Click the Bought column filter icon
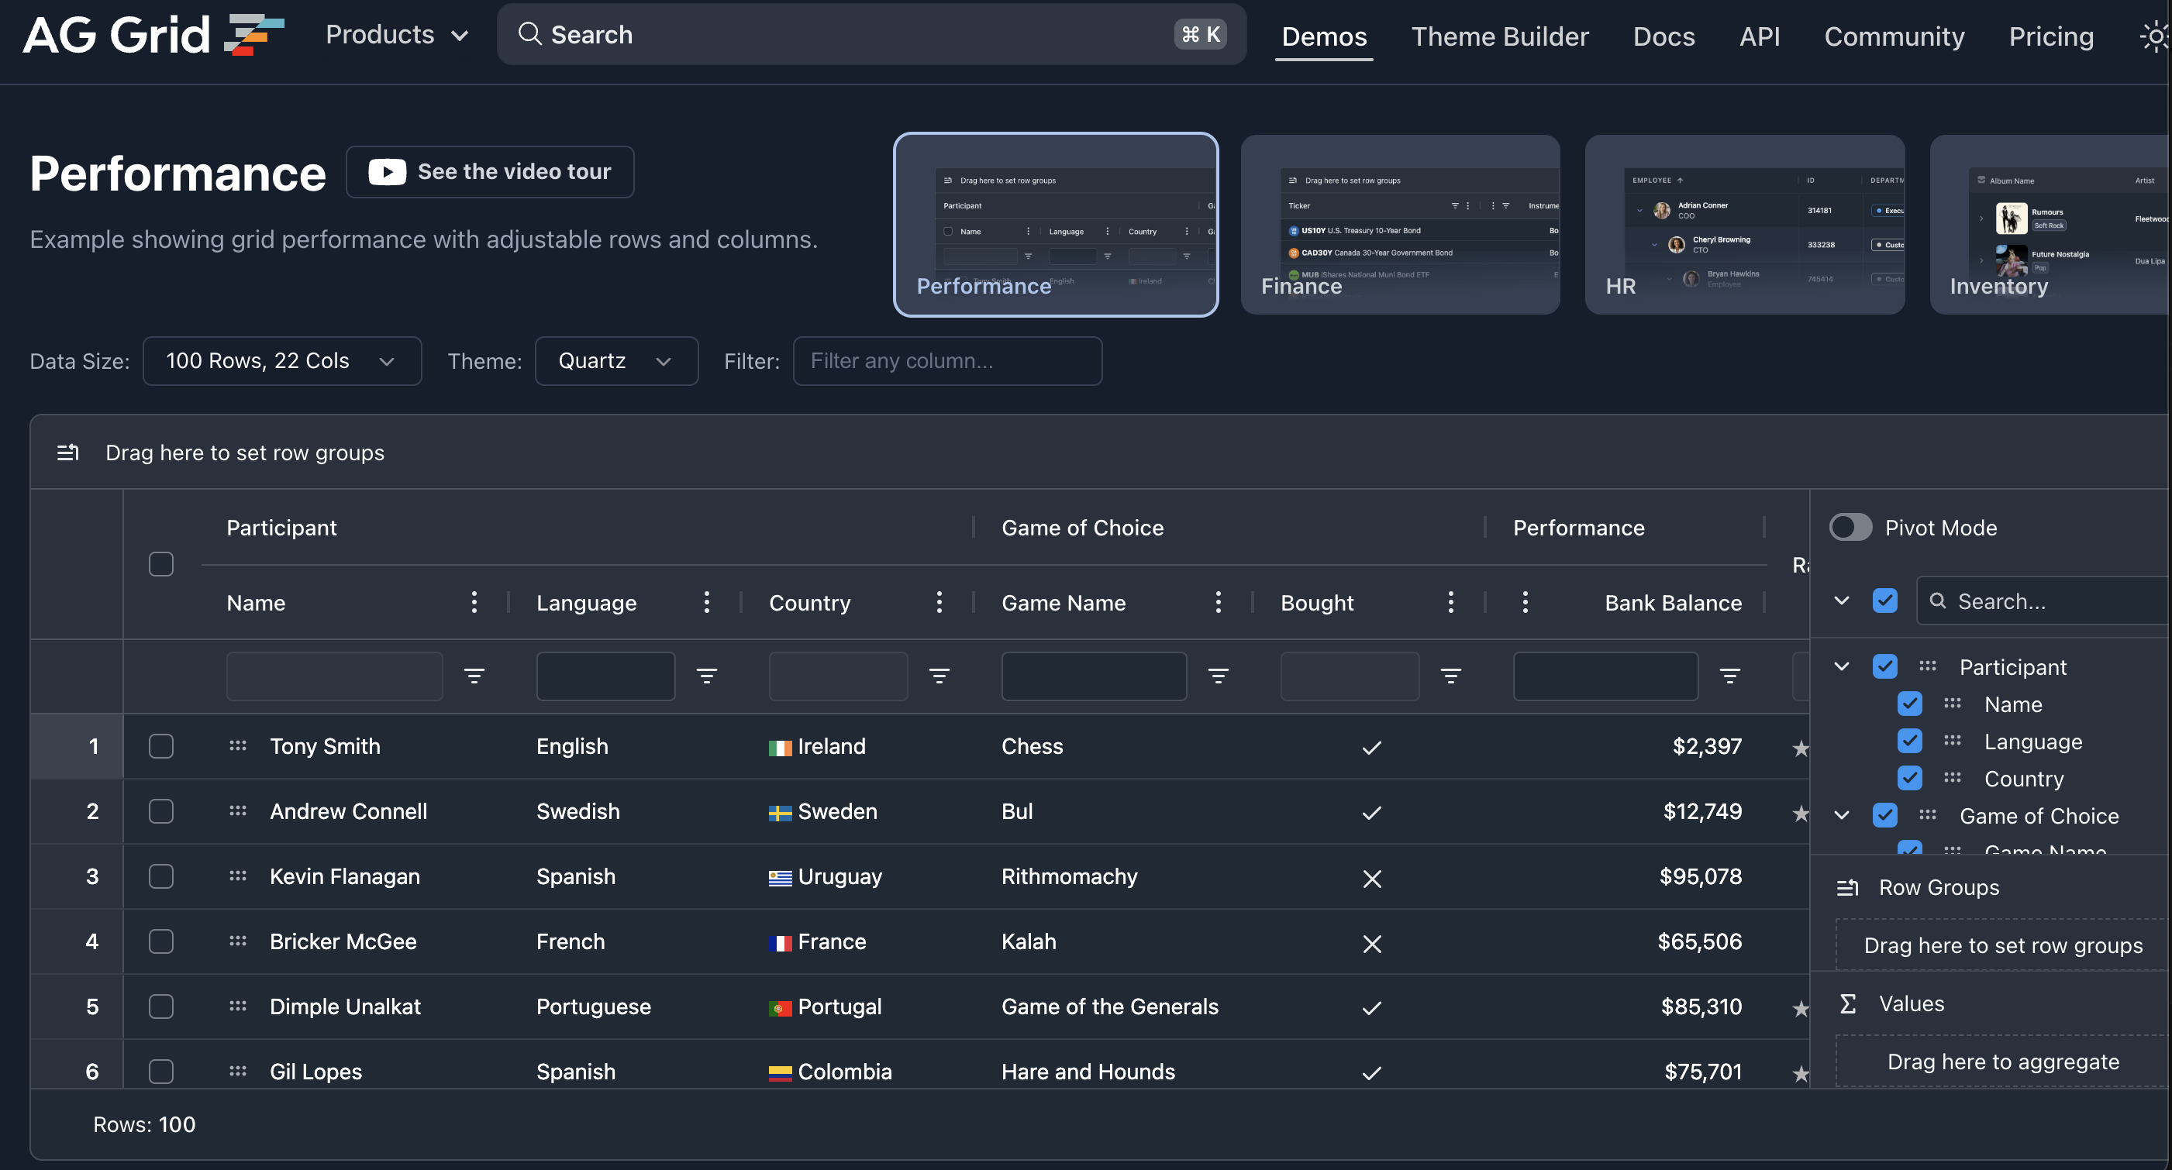The image size is (2172, 1170). (x=1450, y=675)
